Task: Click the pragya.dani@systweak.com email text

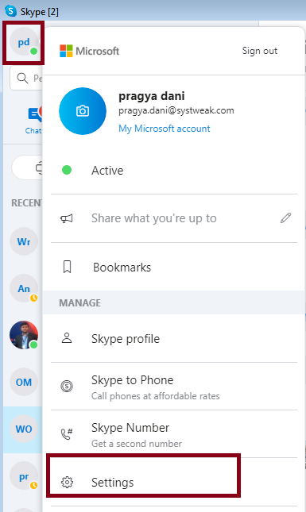Action: (176, 110)
